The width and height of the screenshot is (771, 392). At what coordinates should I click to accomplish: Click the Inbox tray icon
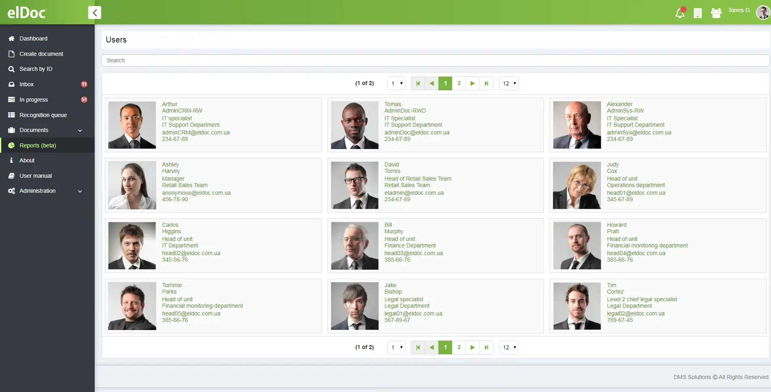[11, 84]
